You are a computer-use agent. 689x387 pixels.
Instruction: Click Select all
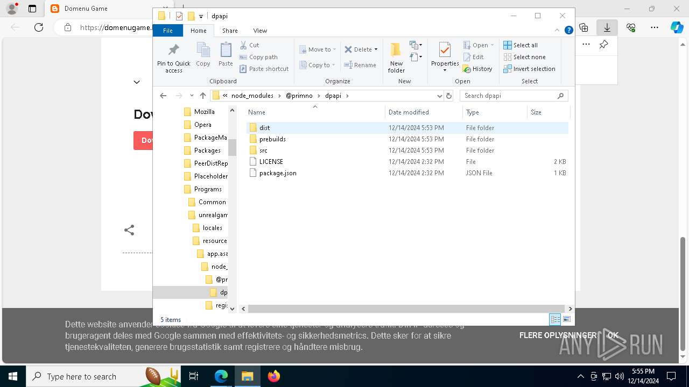[x=521, y=45]
